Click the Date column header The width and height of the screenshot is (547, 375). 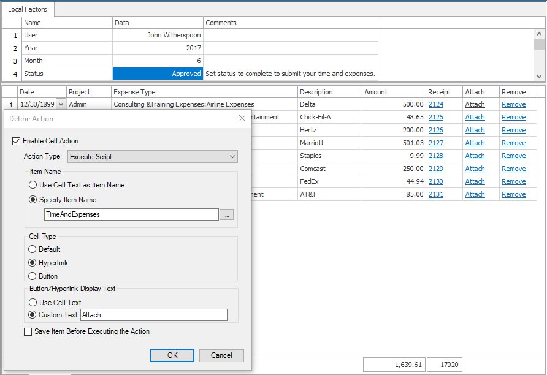[x=42, y=92]
